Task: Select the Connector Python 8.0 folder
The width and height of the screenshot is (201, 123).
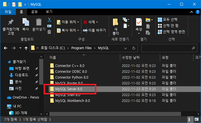Action: point(72,77)
